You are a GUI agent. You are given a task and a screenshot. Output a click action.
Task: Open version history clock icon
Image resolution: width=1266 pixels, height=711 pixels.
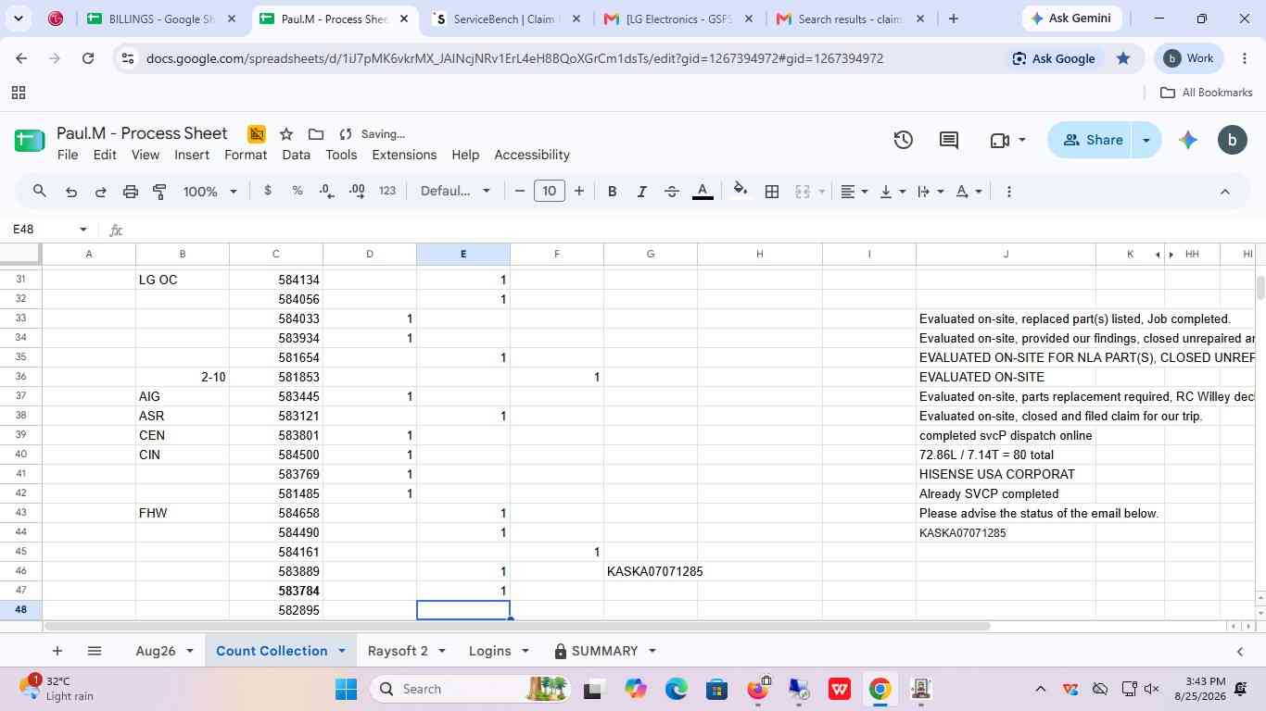pyautogui.click(x=903, y=140)
